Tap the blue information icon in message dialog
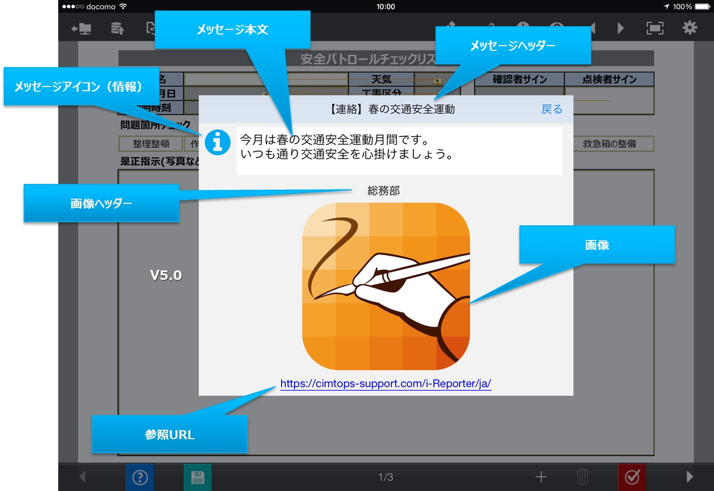The width and height of the screenshot is (714, 491). pyautogui.click(x=218, y=142)
